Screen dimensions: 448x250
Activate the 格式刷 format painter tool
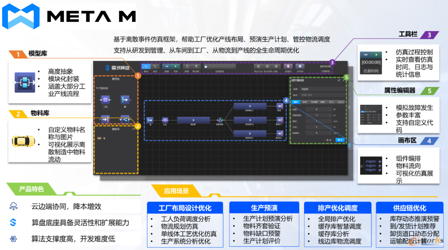tap(196, 66)
